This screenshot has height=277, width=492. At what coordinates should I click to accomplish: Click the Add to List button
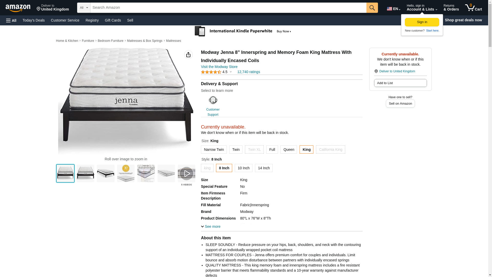400,83
